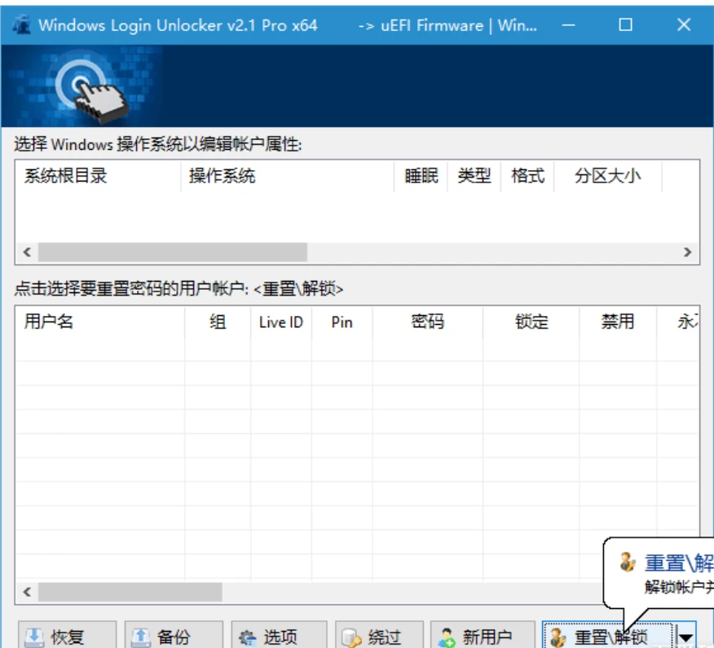Screen dimensions: 714x648
Task: Sort by 系统根目录 column header
Action: point(98,176)
